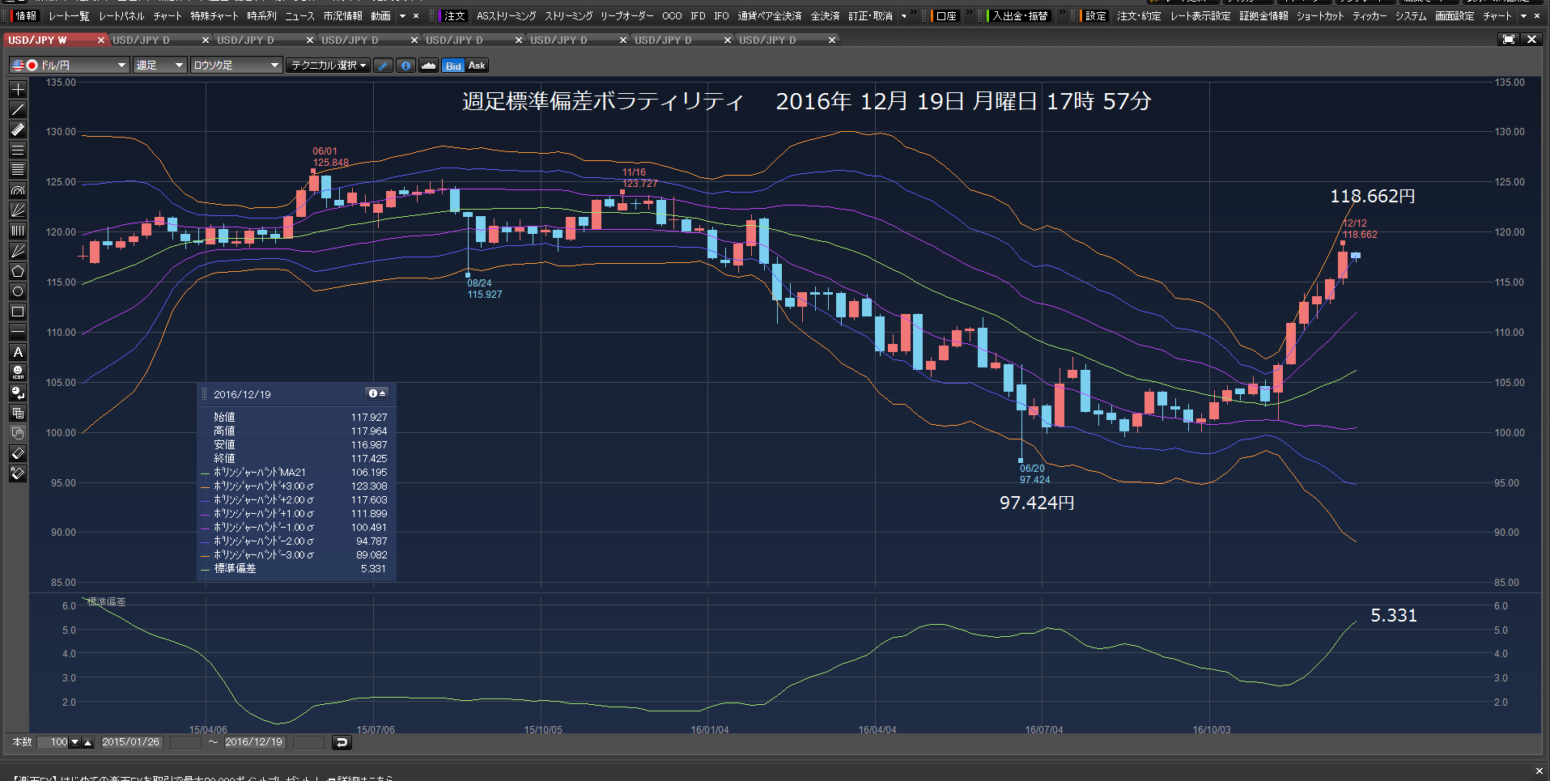Maximize the chart panel window icon
The height and width of the screenshot is (781, 1550).
[x=1509, y=39]
